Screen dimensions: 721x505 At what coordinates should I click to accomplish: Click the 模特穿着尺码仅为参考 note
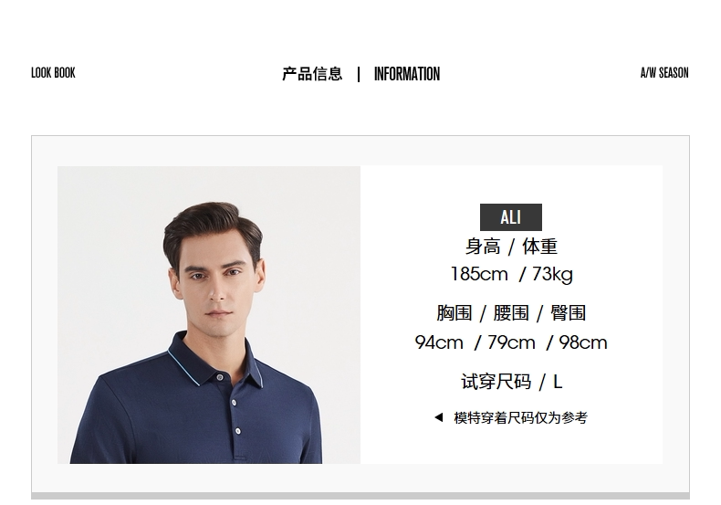click(520, 417)
